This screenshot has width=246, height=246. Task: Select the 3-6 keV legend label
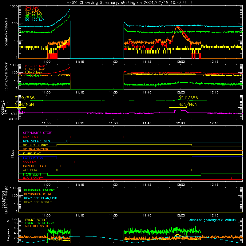click(x=32, y=7)
